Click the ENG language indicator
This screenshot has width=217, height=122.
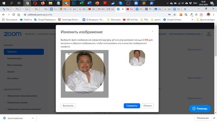(x=195, y=3)
